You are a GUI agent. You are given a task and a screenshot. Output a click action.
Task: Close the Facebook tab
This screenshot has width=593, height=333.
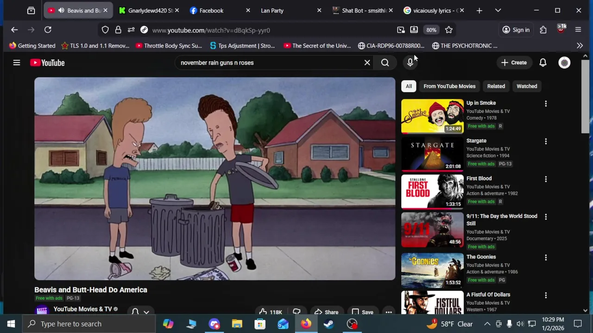248,10
